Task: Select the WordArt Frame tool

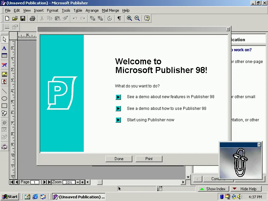Action: click(x=4, y=64)
